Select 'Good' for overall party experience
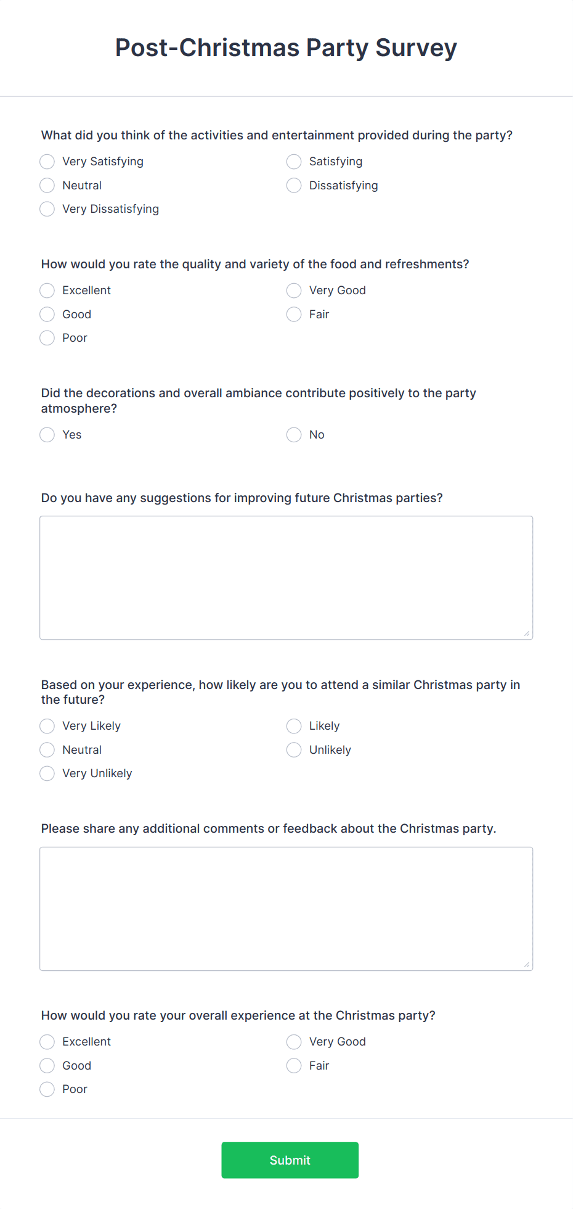Viewport: 573px width, 1209px height. tap(47, 1066)
